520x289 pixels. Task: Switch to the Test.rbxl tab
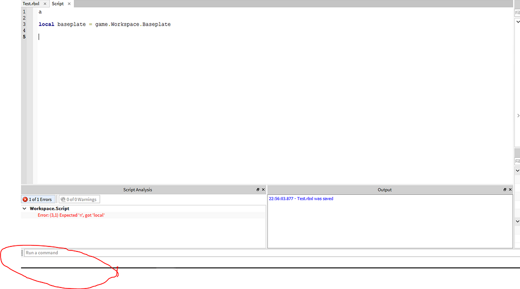point(30,4)
